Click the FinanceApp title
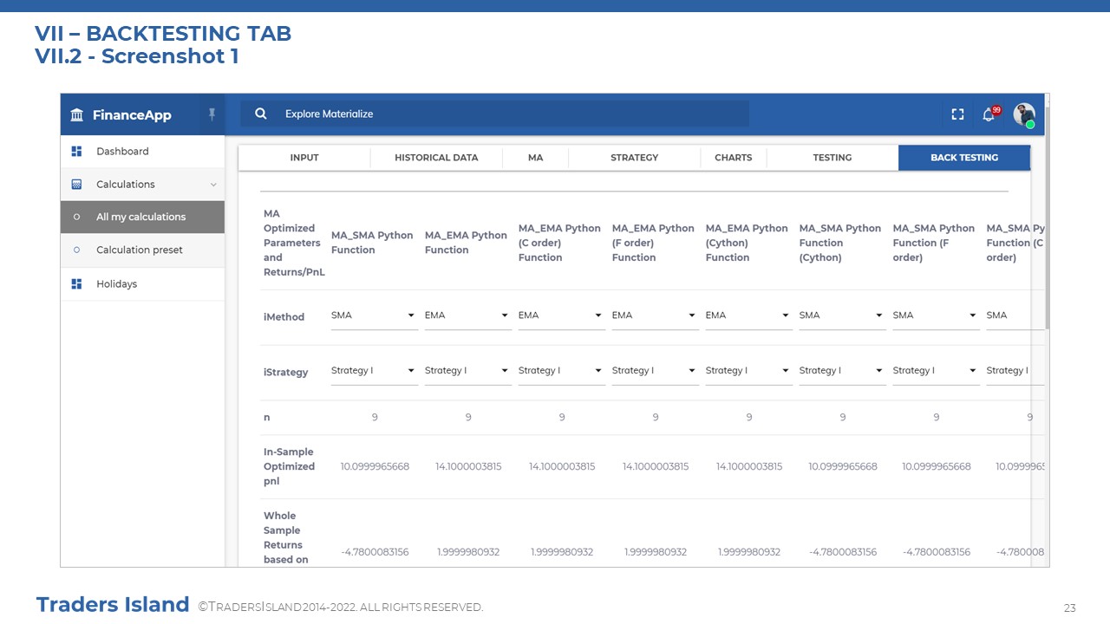The width and height of the screenshot is (1110, 624). (132, 115)
